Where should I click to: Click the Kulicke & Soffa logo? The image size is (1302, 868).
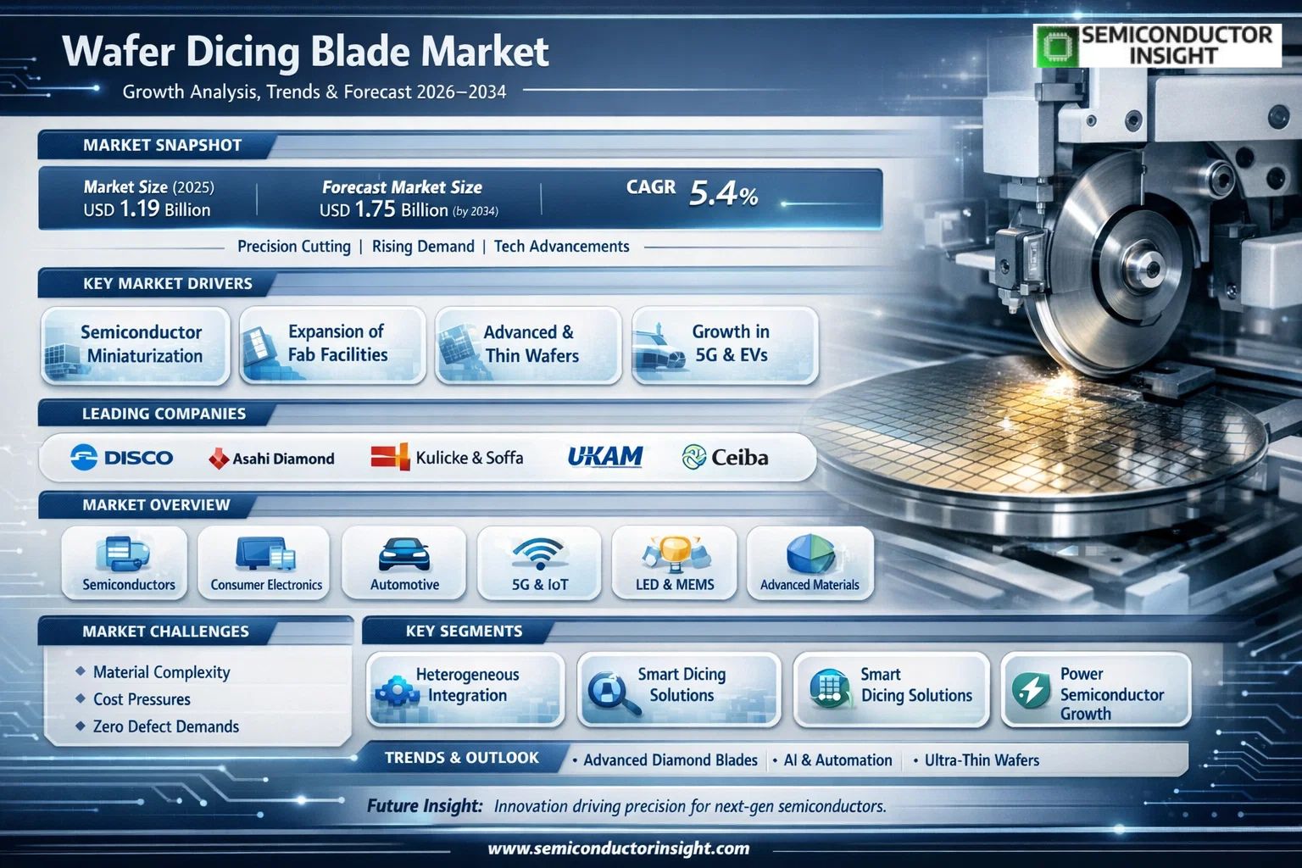pos(447,458)
